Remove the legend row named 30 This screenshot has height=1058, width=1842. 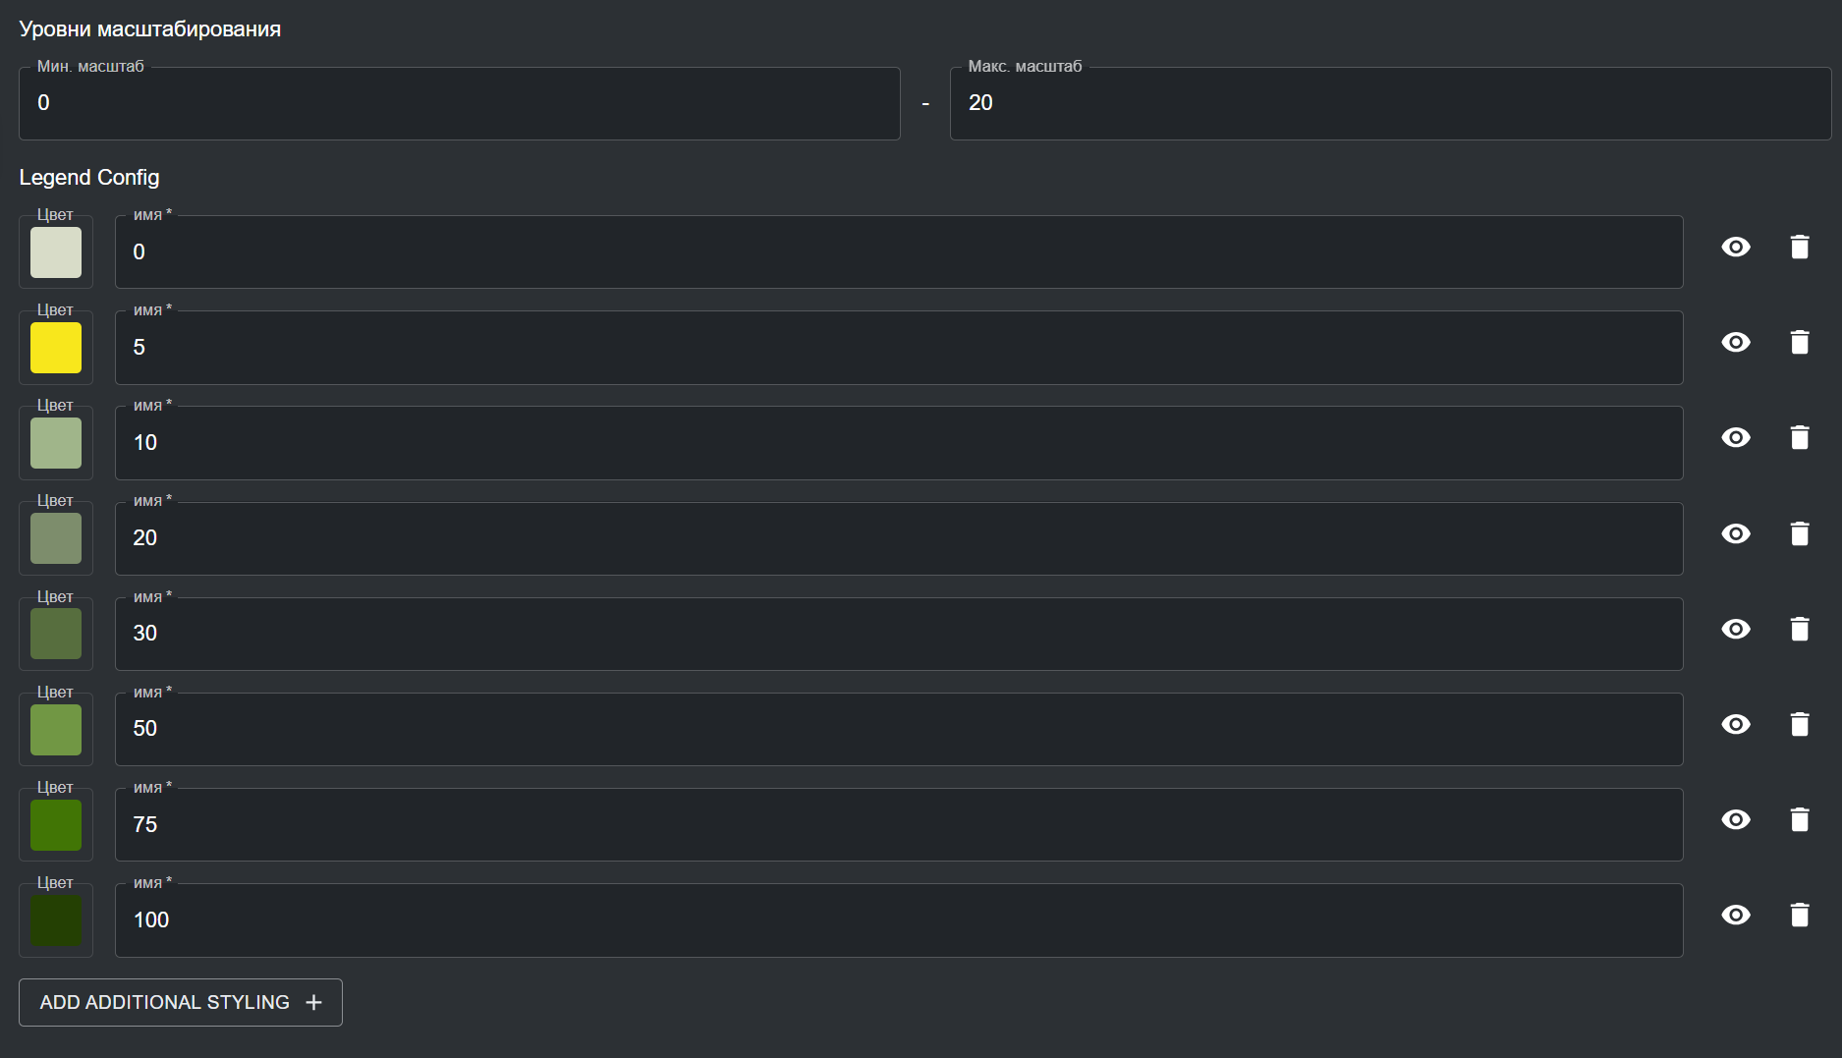[1799, 629]
